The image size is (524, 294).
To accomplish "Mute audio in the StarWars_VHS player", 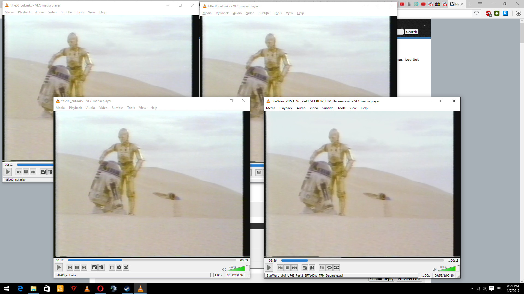I will pos(434,269).
